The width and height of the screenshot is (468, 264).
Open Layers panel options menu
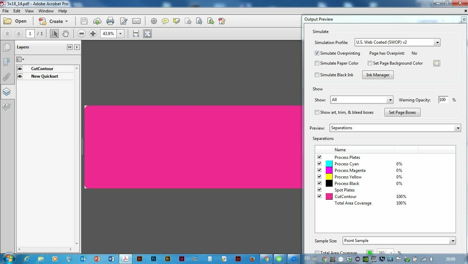20,59
